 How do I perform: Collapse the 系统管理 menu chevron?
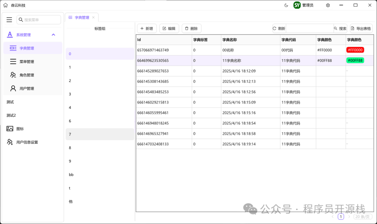53,35
